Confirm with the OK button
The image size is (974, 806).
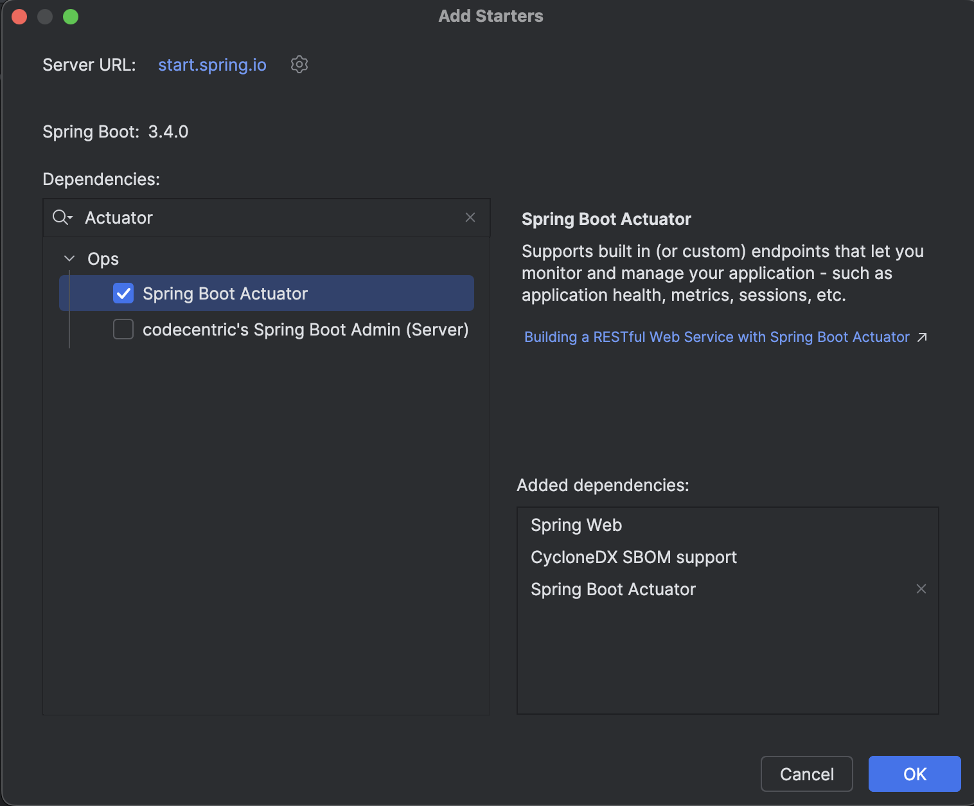pyautogui.click(x=914, y=774)
